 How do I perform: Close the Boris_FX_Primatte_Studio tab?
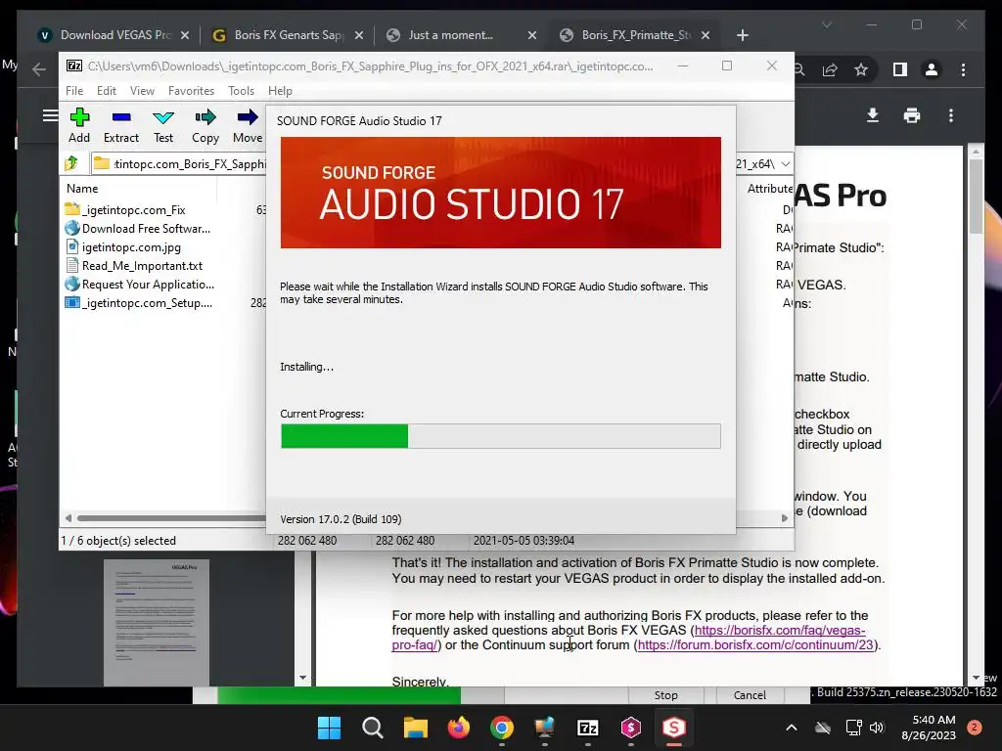(706, 35)
